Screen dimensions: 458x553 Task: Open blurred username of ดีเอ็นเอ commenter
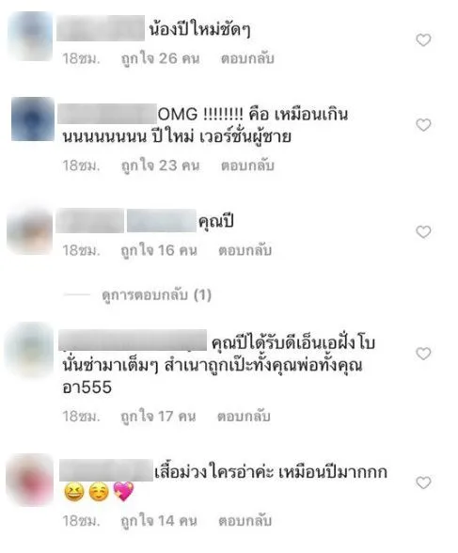click(x=133, y=340)
